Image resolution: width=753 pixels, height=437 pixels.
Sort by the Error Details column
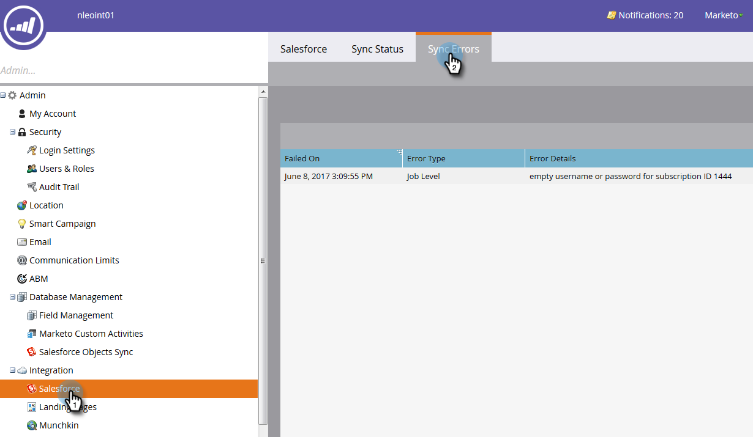pos(639,158)
